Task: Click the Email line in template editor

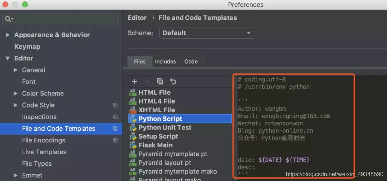Action: (x=284, y=116)
